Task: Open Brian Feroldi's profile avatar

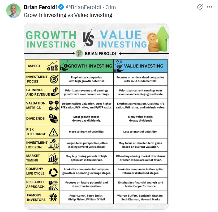Action: tap(13, 11)
